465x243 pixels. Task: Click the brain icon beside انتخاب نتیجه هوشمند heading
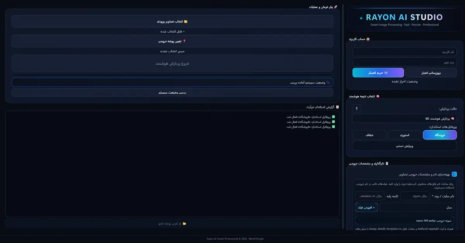pos(378,96)
